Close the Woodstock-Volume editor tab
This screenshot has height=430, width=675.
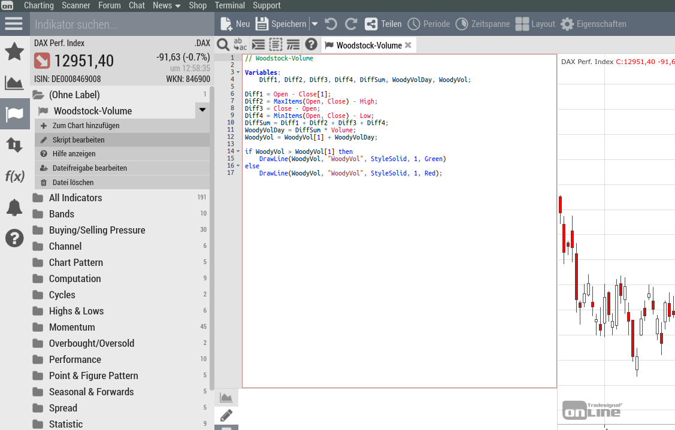408,45
